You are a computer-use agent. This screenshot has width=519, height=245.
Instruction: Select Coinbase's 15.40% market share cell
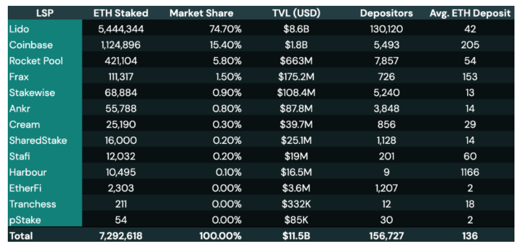pos(225,45)
